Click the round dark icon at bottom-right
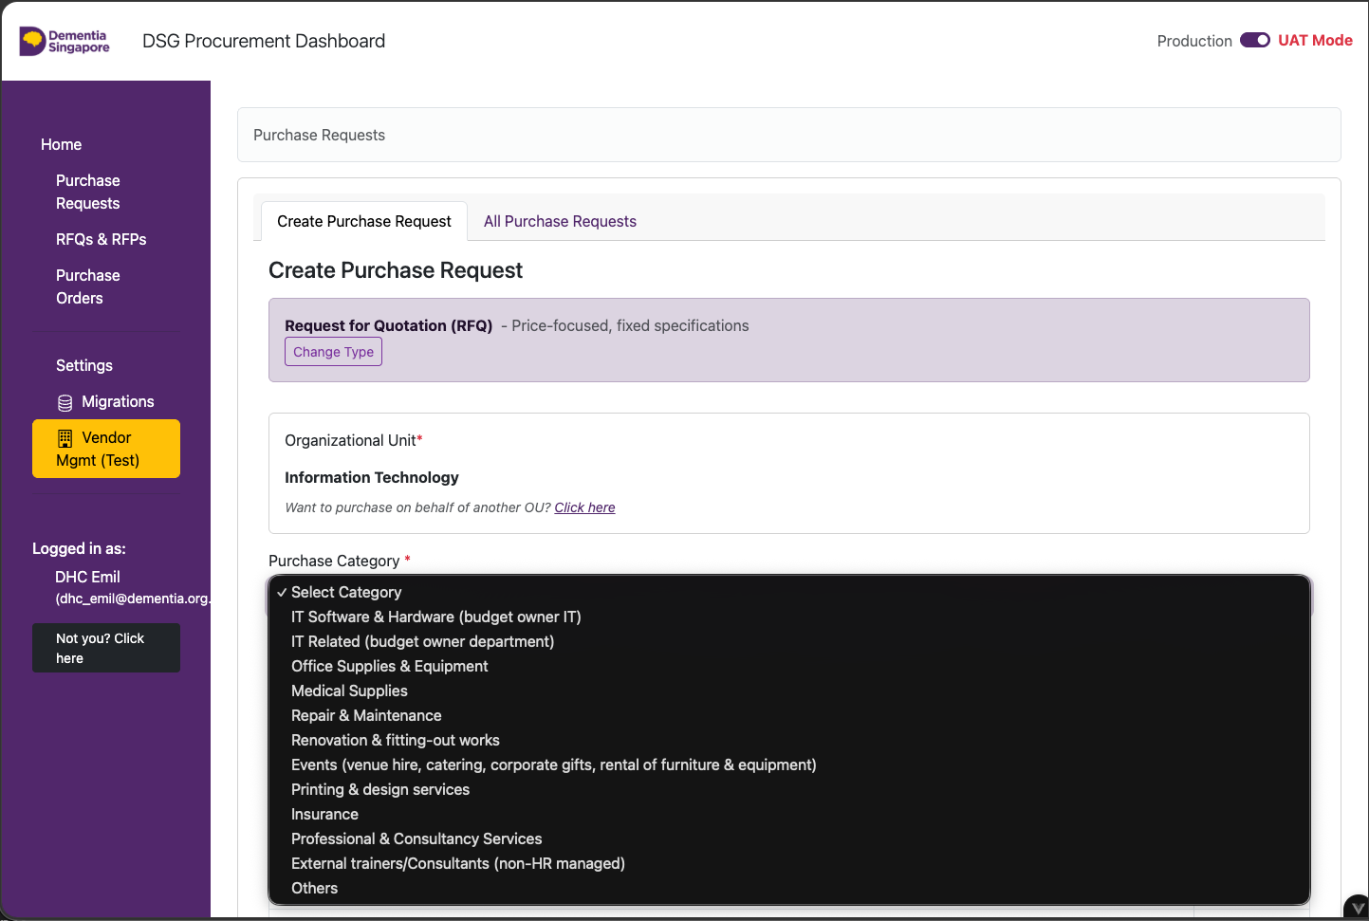 pyautogui.click(x=1358, y=908)
